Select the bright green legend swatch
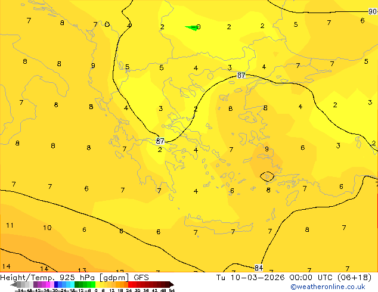 [93, 284]
